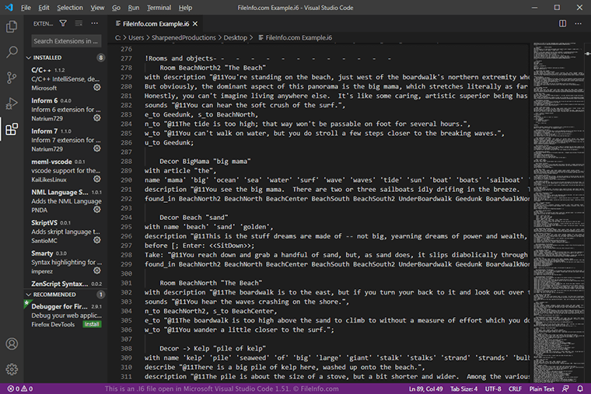Click the Accounts icon in activity bar
This screenshot has width=591, height=394.
(12, 343)
